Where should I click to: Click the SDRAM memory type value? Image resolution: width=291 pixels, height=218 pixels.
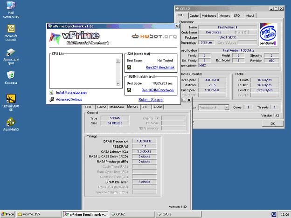tap(115, 118)
